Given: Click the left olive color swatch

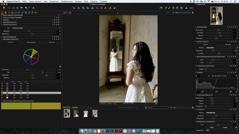Looking at the screenshot, I should pyautogui.click(x=16, y=106).
